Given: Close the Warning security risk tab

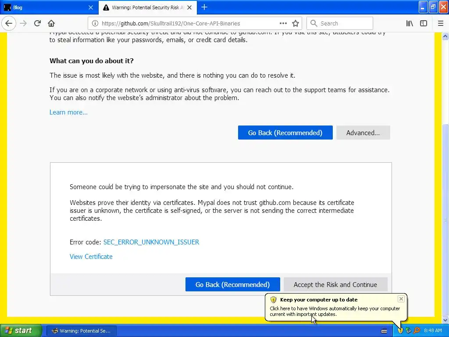Looking at the screenshot, I should click(189, 7).
